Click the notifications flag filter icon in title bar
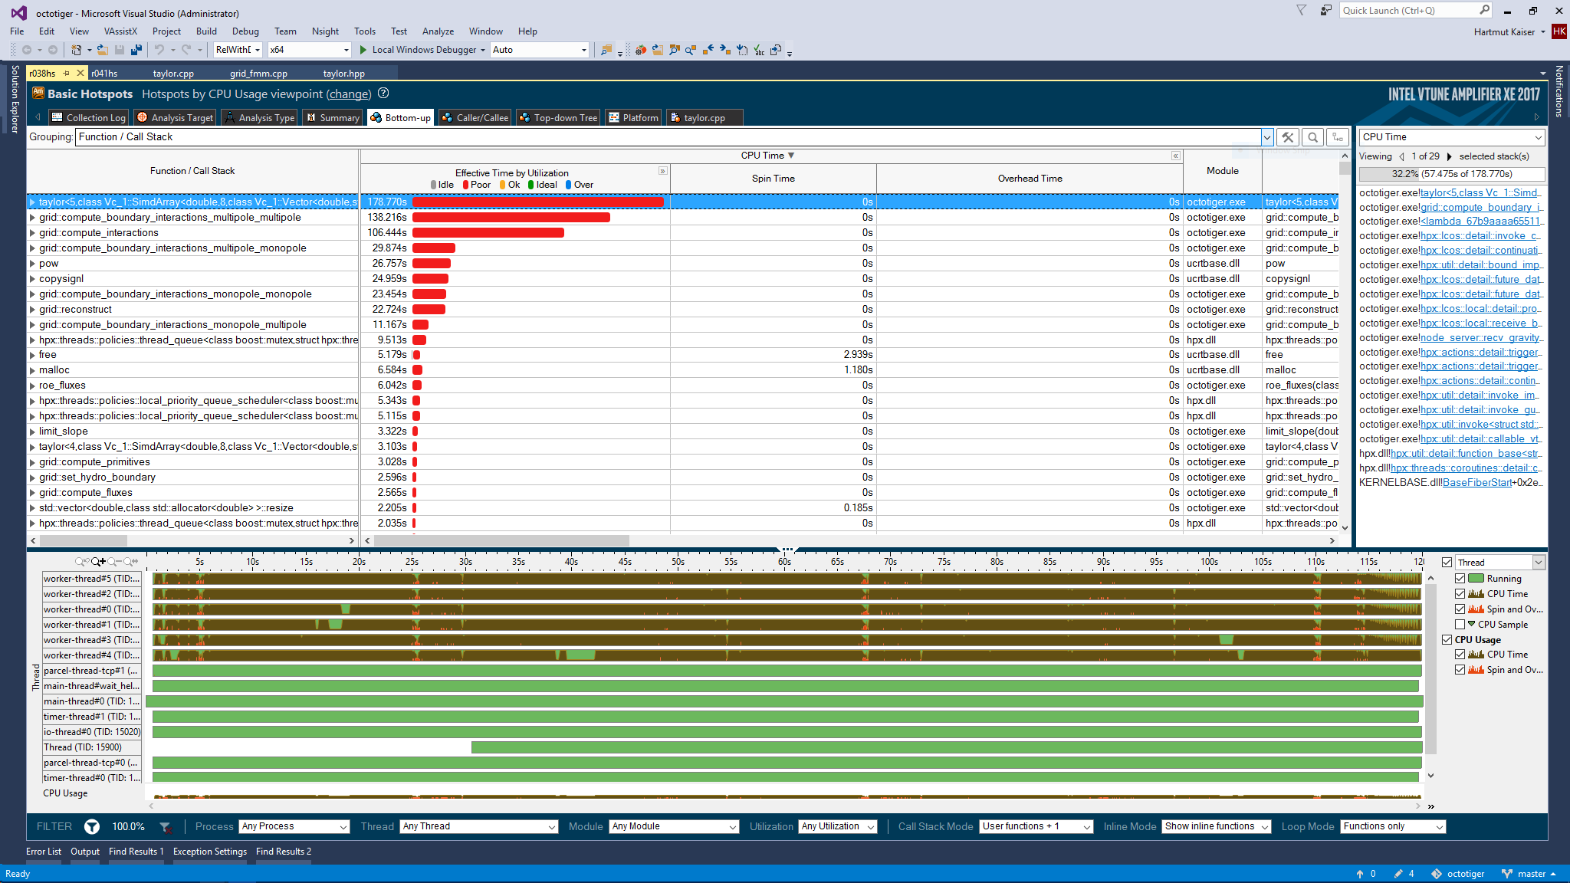The width and height of the screenshot is (1570, 883). (x=1302, y=10)
